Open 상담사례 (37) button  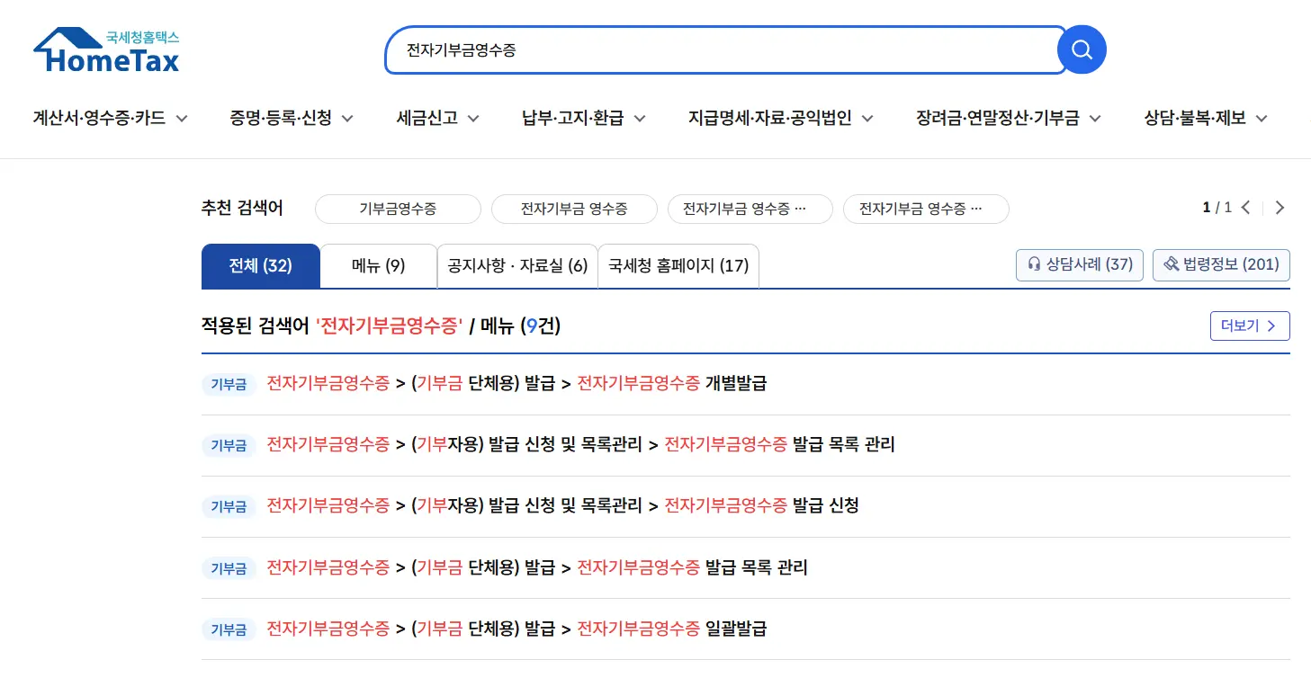[x=1080, y=265]
